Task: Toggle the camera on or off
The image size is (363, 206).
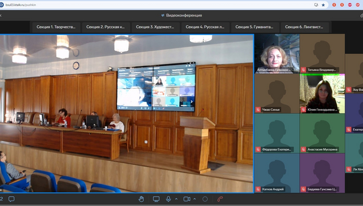Action: [187, 199]
